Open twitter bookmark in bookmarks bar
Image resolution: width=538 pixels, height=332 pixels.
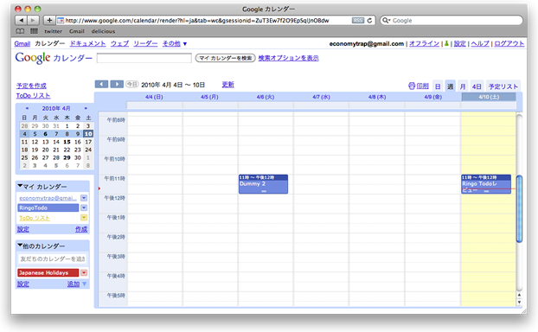point(53,31)
